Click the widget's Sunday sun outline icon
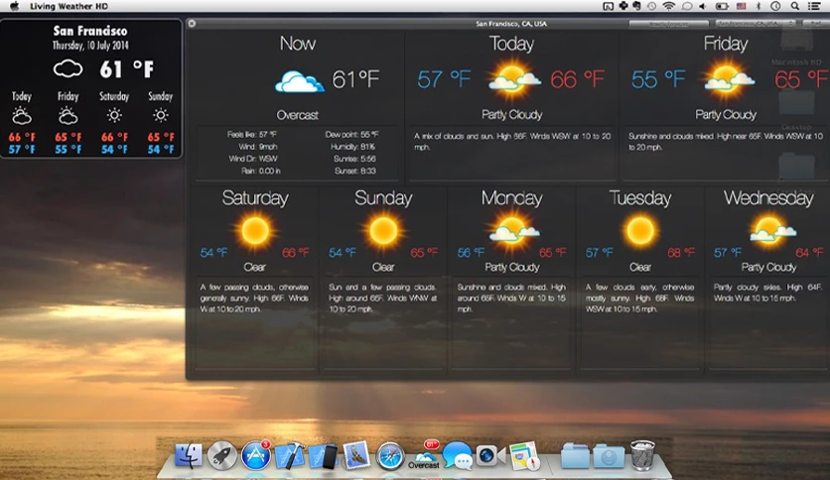Image resolution: width=830 pixels, height=480 pixels. [161, 115]
